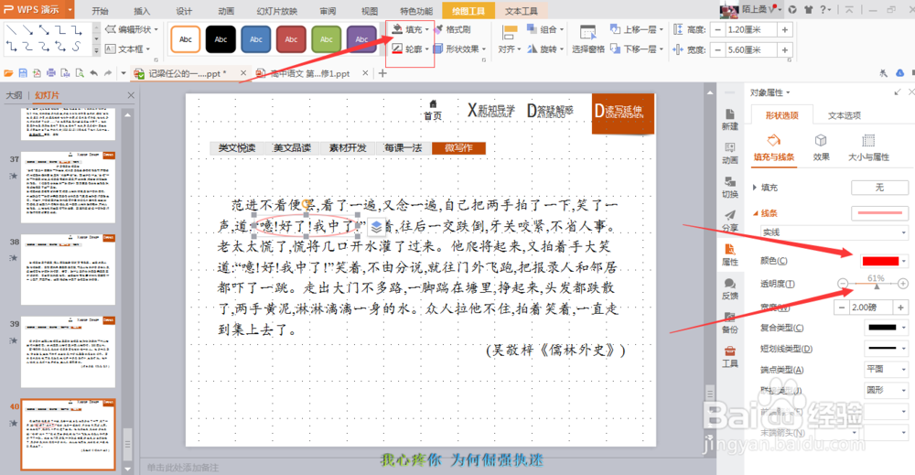
Task: Click the save icon in quick toolbar
Action: (23, 73)
